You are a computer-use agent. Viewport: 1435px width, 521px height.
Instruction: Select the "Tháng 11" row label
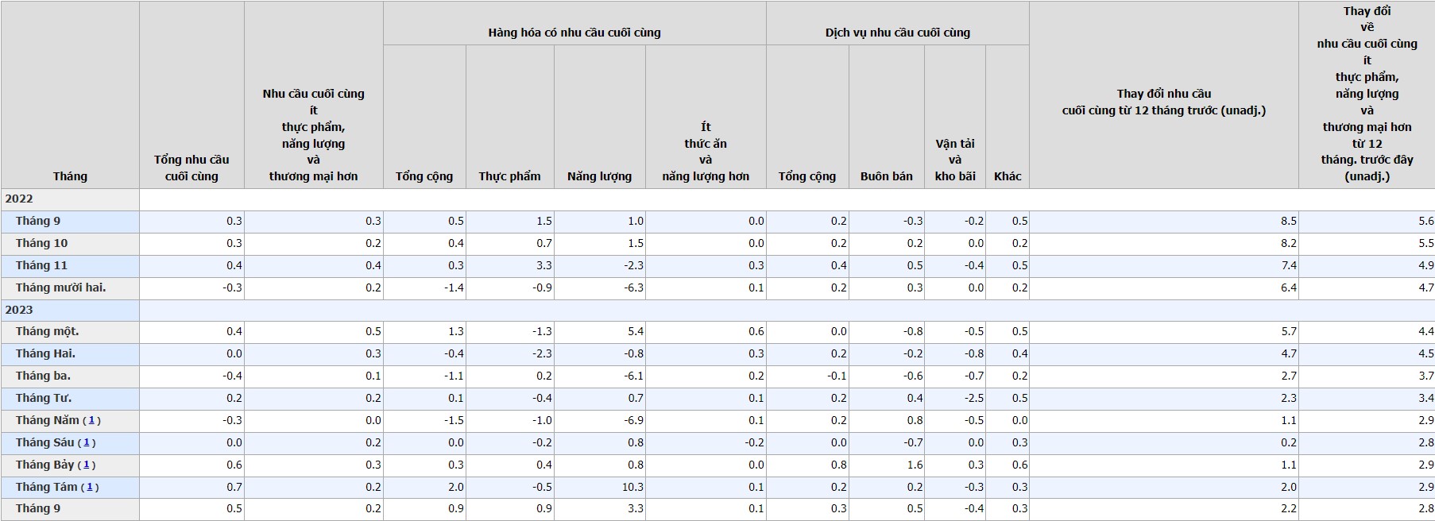[41, 265]
